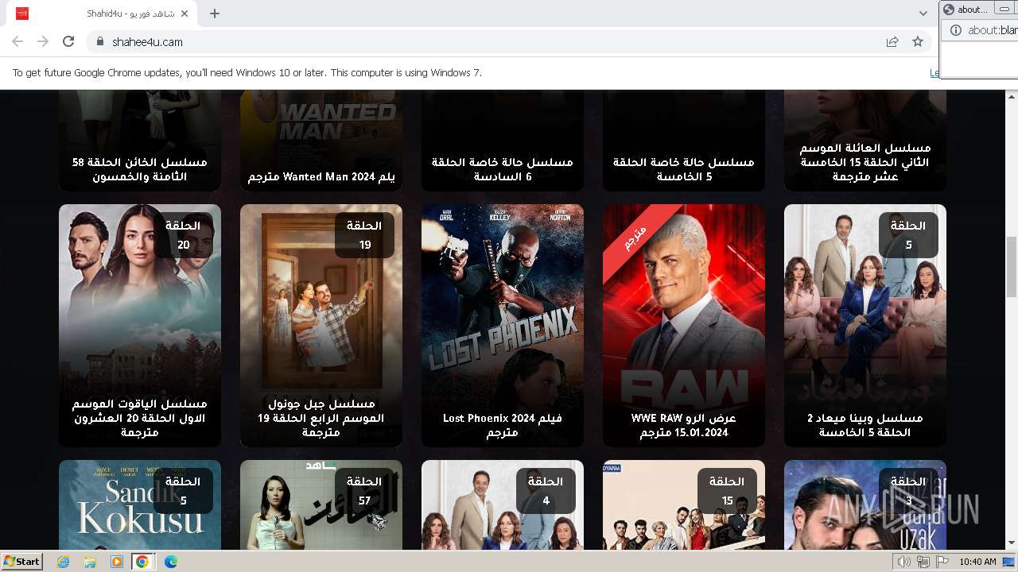Click the vertical page scrollbar thumb
Screen dimensions: 1018x572
click(1012, 266)
